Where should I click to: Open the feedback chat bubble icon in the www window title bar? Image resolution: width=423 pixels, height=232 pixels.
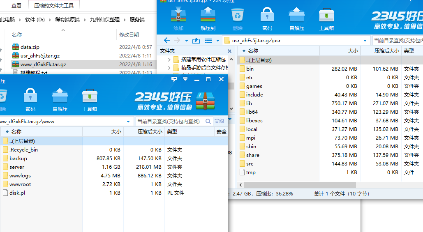pos(174,79)
